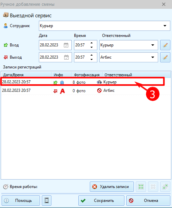
Task: Click the select-all green dots icon
Action: 141,187
